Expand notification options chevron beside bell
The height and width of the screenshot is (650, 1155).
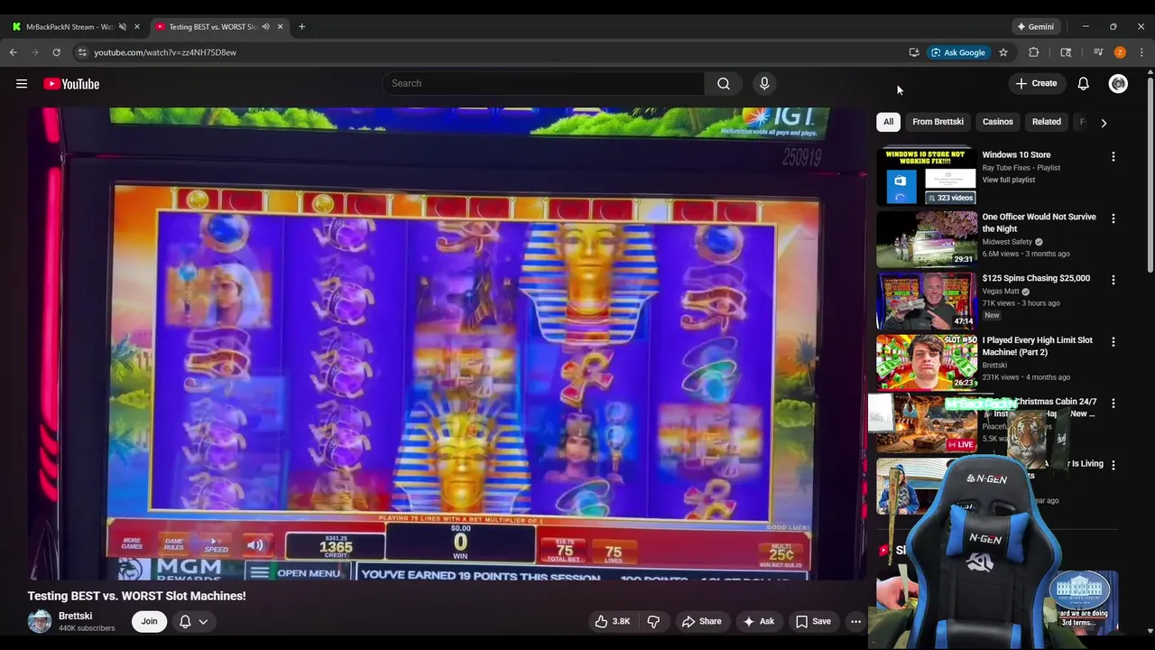pyautogui.click(x=203, y=621)
